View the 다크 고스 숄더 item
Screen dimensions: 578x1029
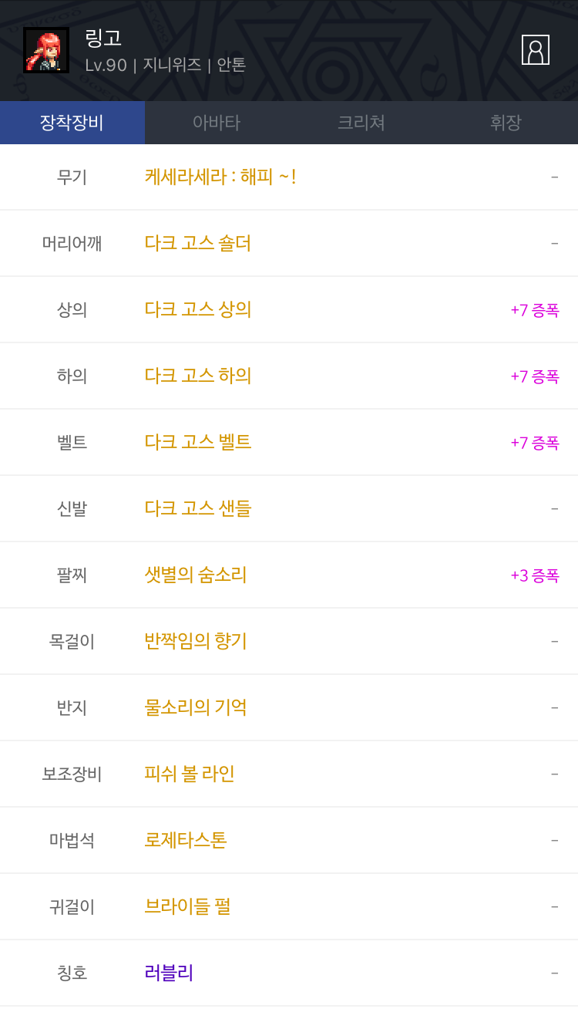click(198, 243)
